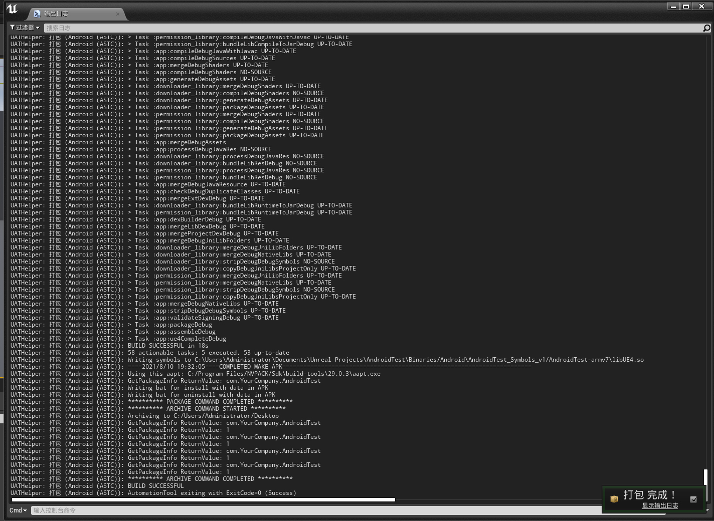
Task: Open the 过滤器 filter dropdown
Action: click(25, 28)
